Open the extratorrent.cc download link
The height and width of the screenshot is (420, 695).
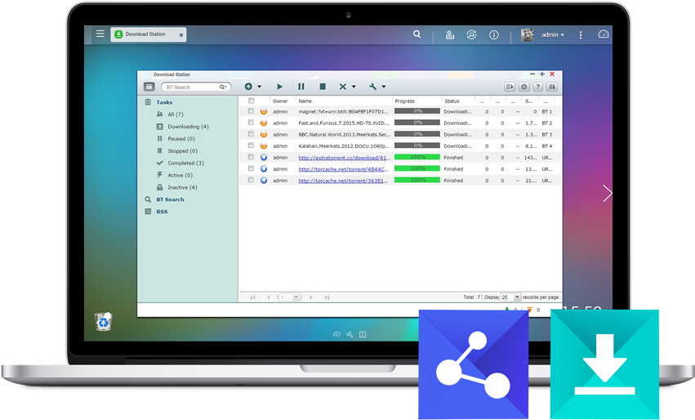[345, 157]
